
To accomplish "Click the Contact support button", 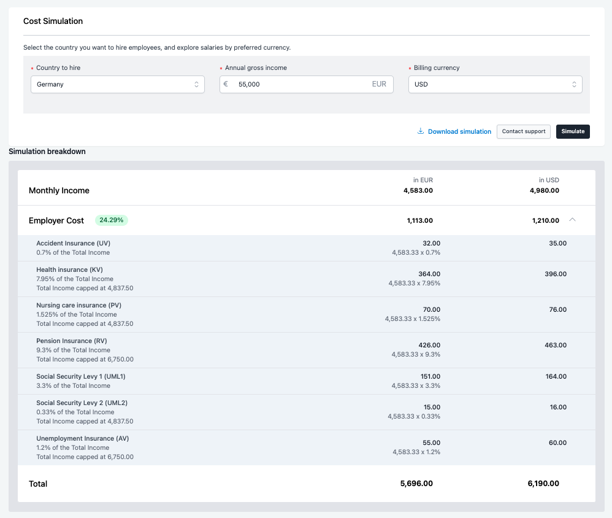I will (523, 131).
